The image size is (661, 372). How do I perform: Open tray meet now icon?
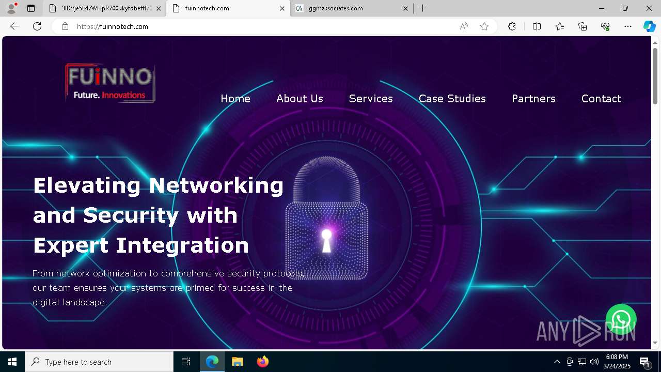[x=570, y=362]
